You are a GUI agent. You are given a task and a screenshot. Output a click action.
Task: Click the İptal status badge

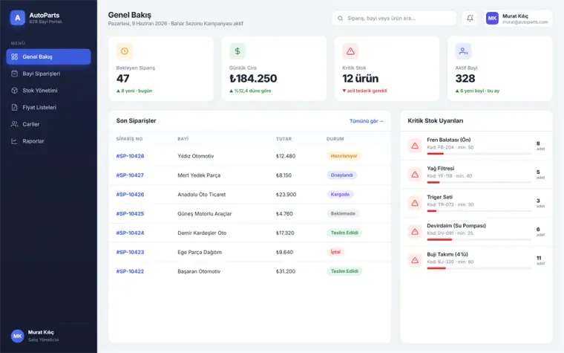coord(335,252)
